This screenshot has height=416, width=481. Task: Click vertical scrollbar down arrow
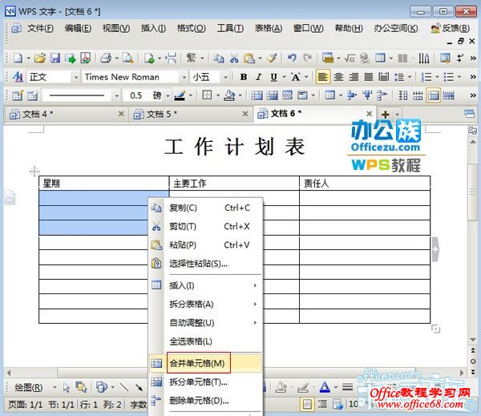473,340
